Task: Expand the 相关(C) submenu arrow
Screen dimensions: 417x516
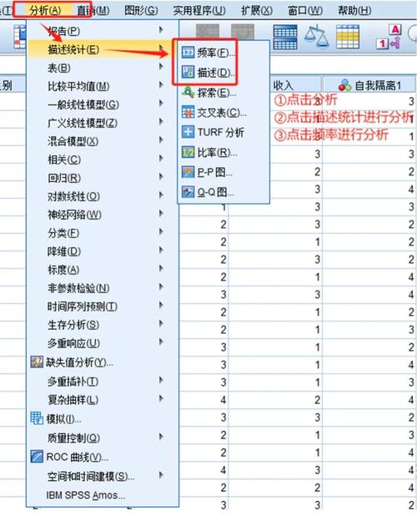Action: 161,159
